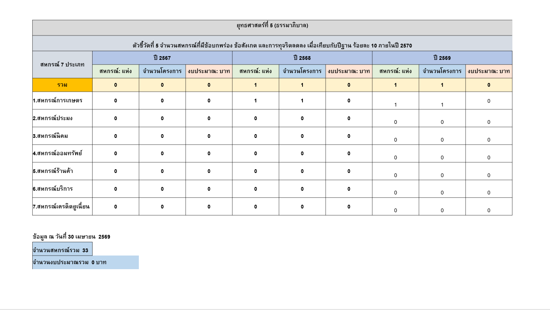
Task: Click the date note ข้อมูล ณ วันที่ 30 เมษายน 2569
Action: [x=71, y=237]
